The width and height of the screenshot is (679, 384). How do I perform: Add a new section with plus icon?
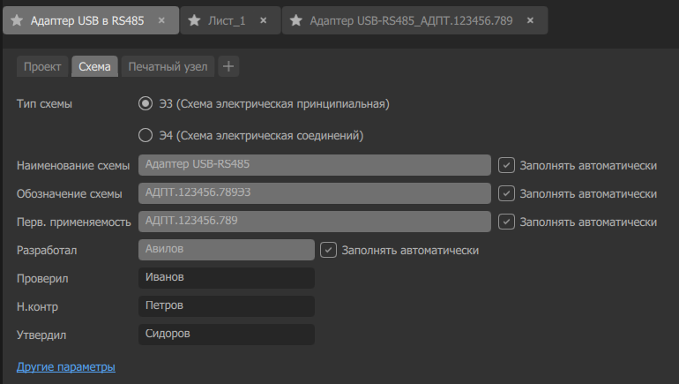pyautogui.click(x=228, y=66)
